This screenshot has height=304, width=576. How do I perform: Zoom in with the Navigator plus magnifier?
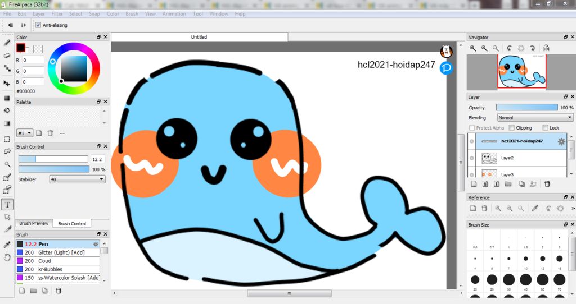(x=473, y=48)
